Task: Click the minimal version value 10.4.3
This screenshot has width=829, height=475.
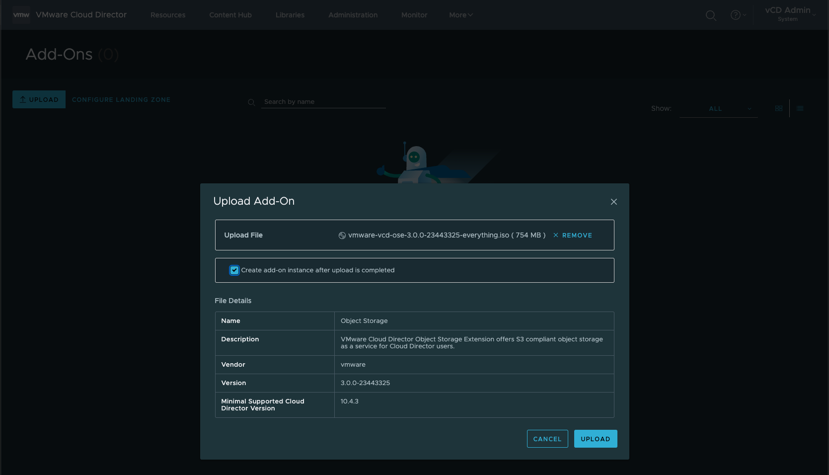Action: 350,401
